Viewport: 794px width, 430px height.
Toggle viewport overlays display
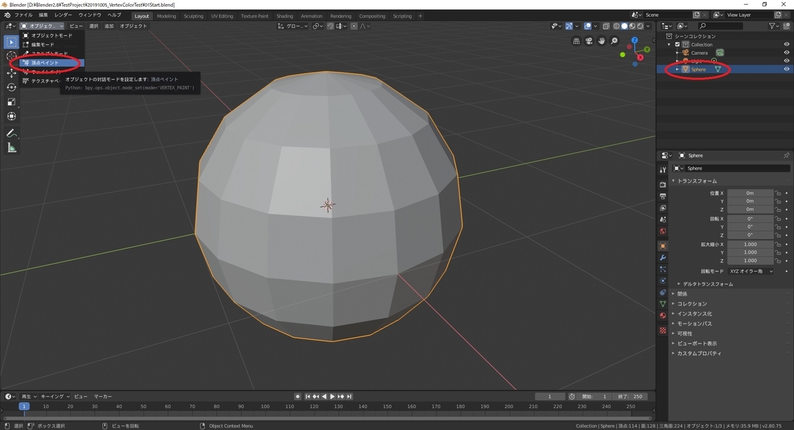point(587,26)
